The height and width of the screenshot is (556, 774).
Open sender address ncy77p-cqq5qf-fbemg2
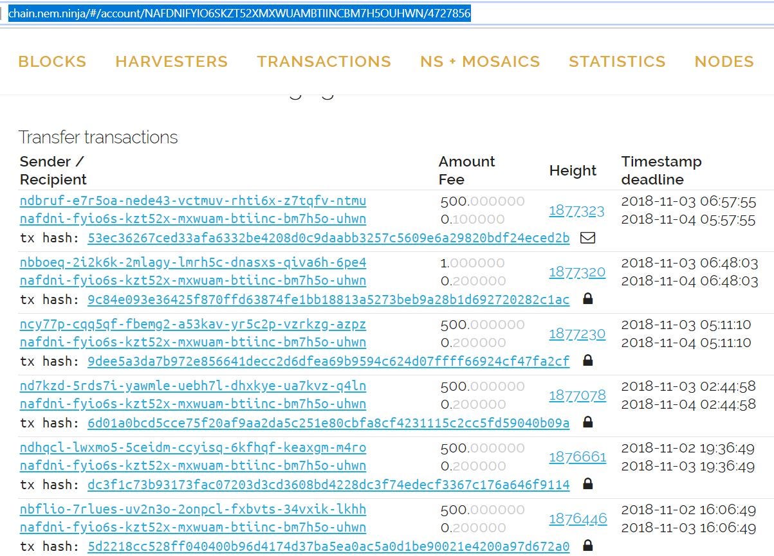click(193, 324)
